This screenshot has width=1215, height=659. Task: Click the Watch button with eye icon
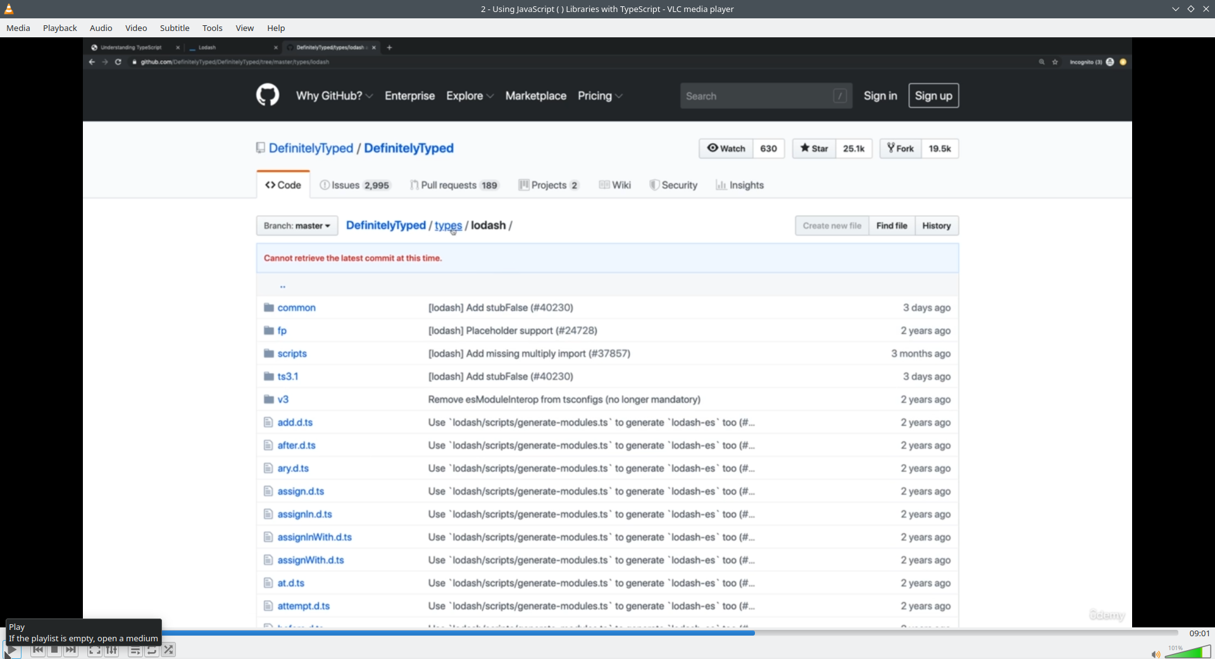[x=726, y=149]
